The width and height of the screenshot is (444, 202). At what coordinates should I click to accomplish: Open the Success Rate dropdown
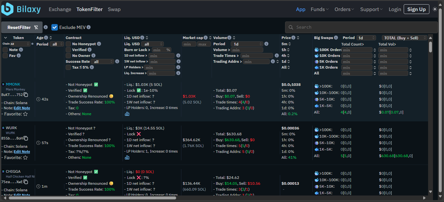point(102,61)
